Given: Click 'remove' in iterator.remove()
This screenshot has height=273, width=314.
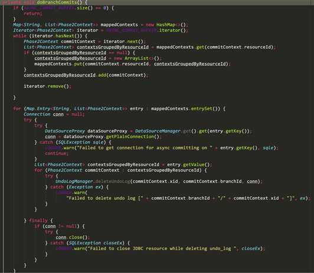Looking at the screenshot, I should [x=55, y=87].
